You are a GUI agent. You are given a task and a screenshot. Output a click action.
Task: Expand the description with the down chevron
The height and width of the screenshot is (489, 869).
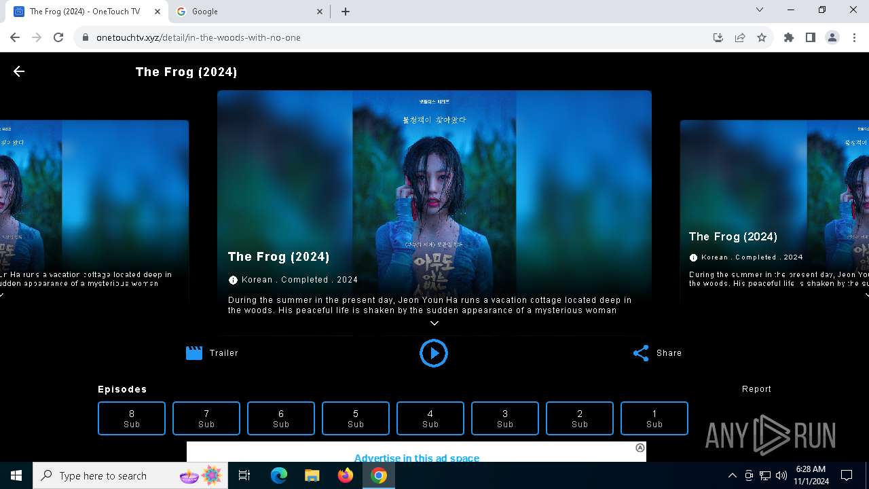tap(434, 323)
